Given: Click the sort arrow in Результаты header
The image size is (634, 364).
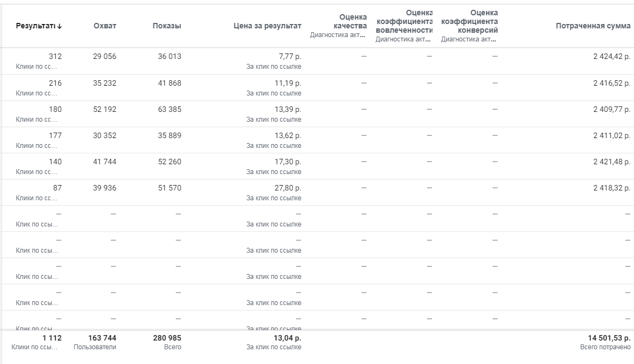Looking at the screenshot, I should click(x=60, y=26).
